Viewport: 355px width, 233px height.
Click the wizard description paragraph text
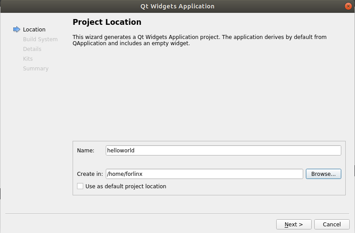pyautogui.click(x=199, y=40)
